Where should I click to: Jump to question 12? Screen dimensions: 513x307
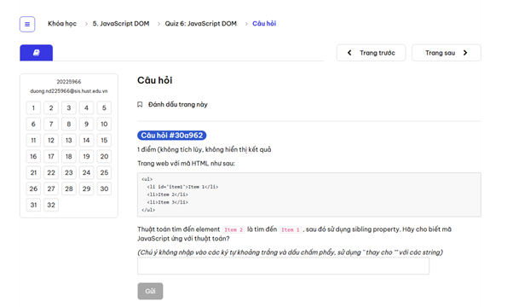[51, 140]
